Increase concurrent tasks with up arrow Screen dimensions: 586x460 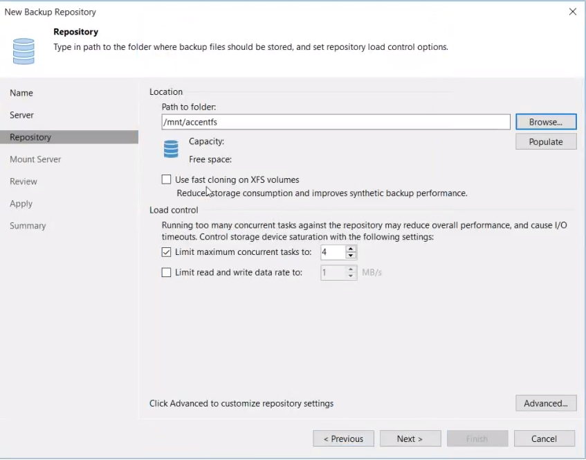point(351,249)
